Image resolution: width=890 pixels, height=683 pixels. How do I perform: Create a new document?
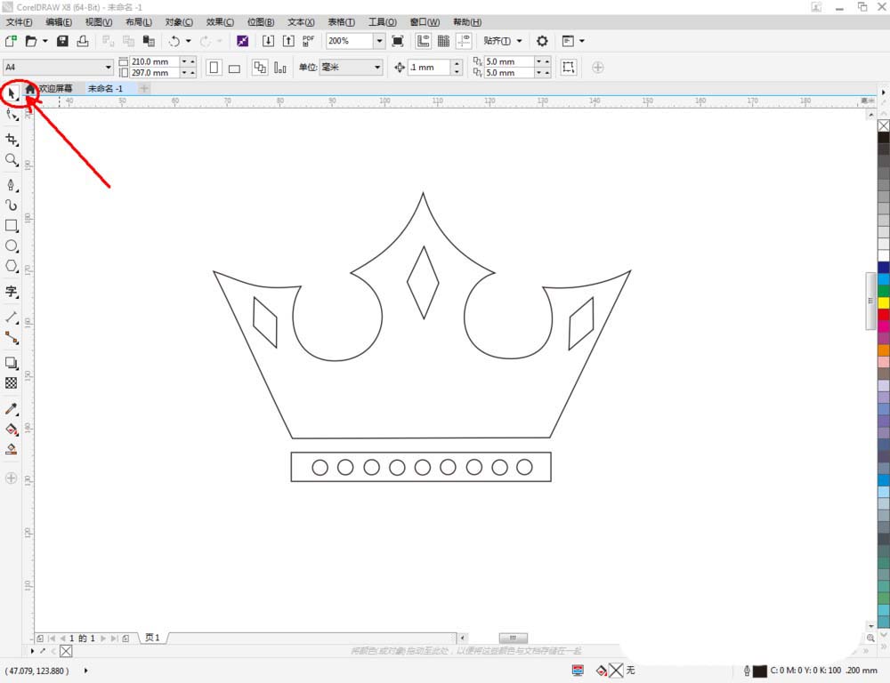[x=11, y=41]
